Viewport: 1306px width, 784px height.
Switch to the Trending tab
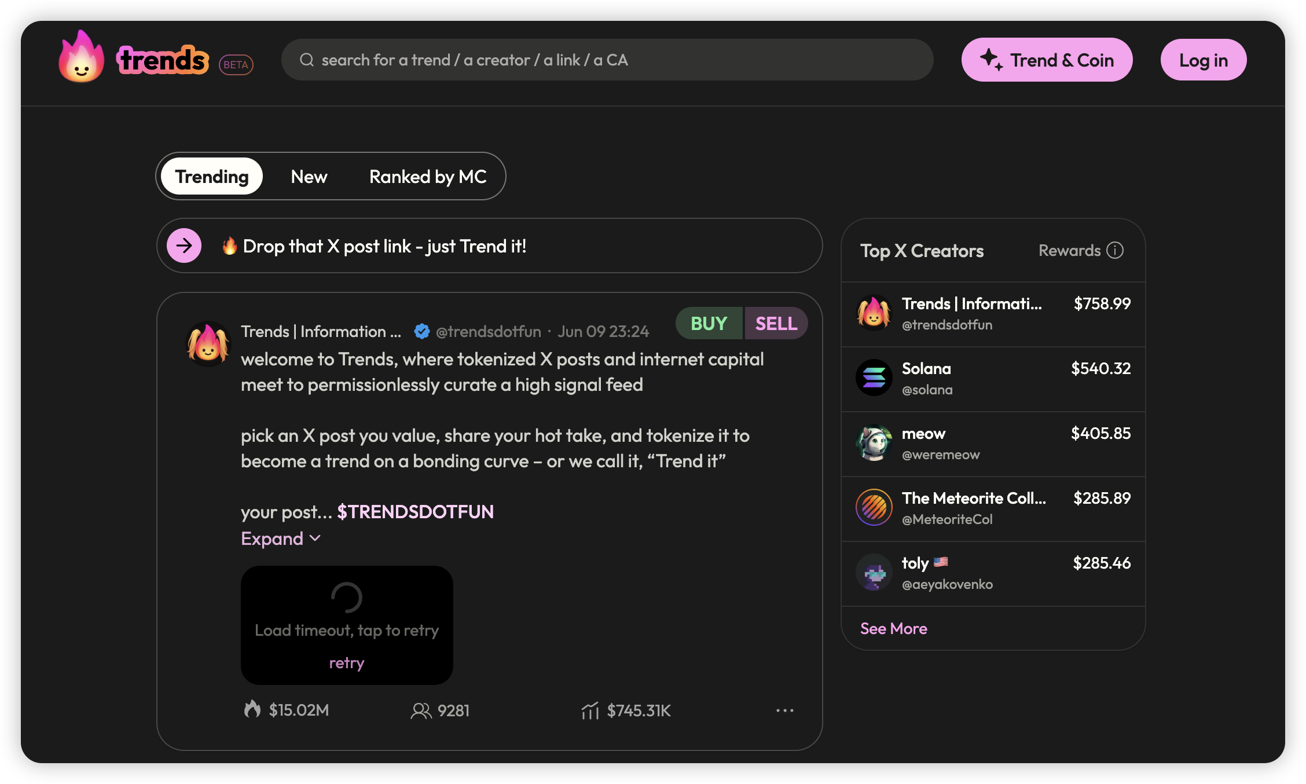(212, 176)
